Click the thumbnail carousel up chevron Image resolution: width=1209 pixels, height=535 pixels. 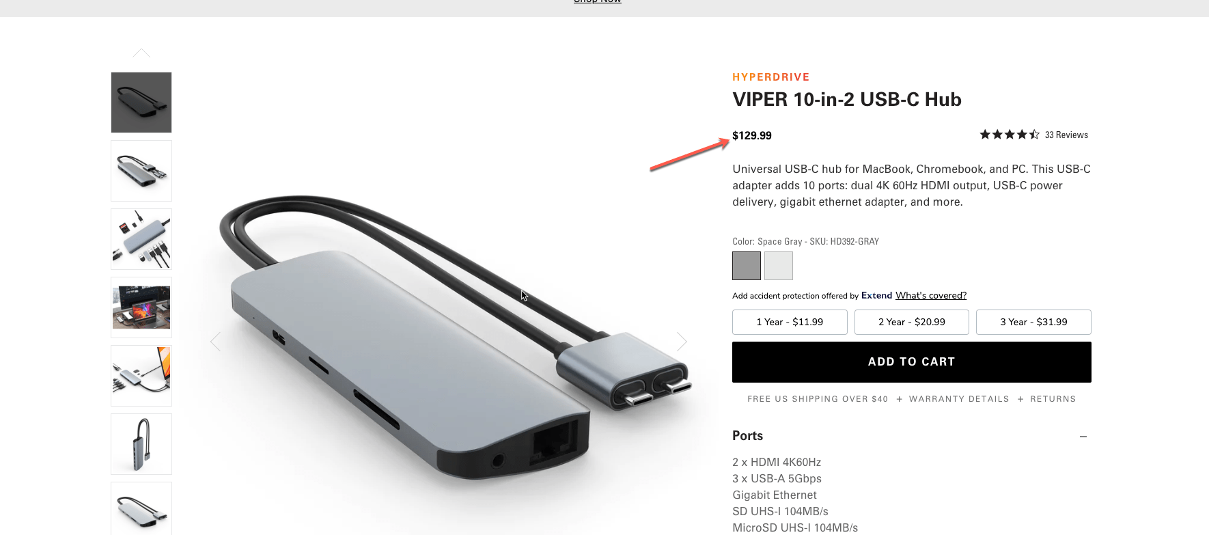tap(141, 53)
